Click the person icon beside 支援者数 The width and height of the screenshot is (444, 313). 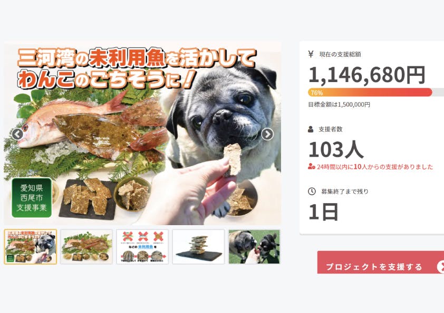point(311,129)
